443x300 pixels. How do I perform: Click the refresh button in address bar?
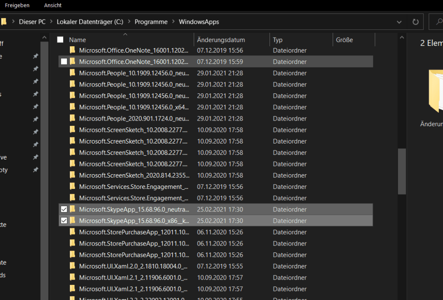click(415, 22)
